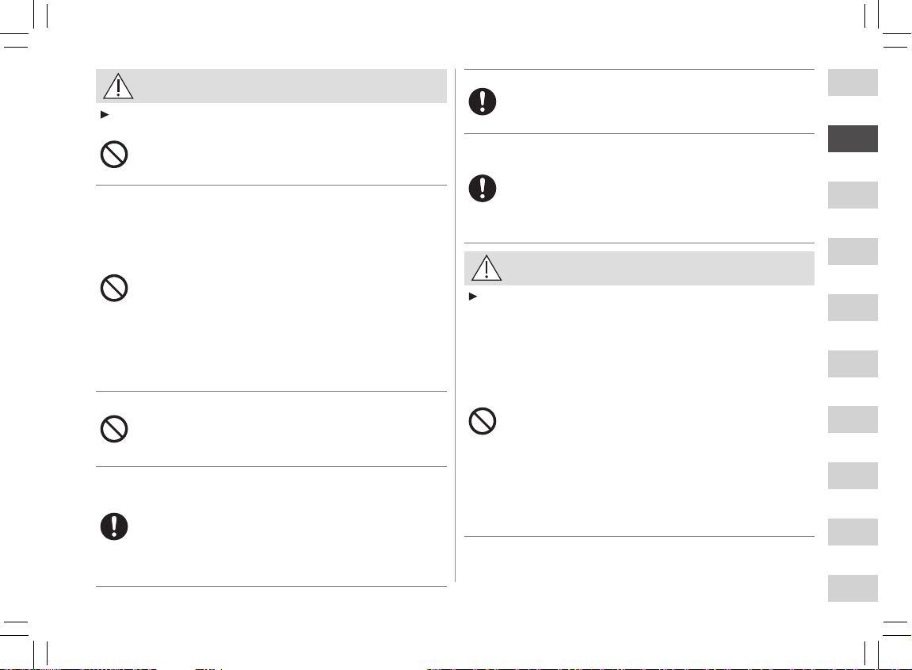Click the gray right warning header bar
The width and height of the screenshot is (912, 670).
pyautogui.click(x=639, y=268)
